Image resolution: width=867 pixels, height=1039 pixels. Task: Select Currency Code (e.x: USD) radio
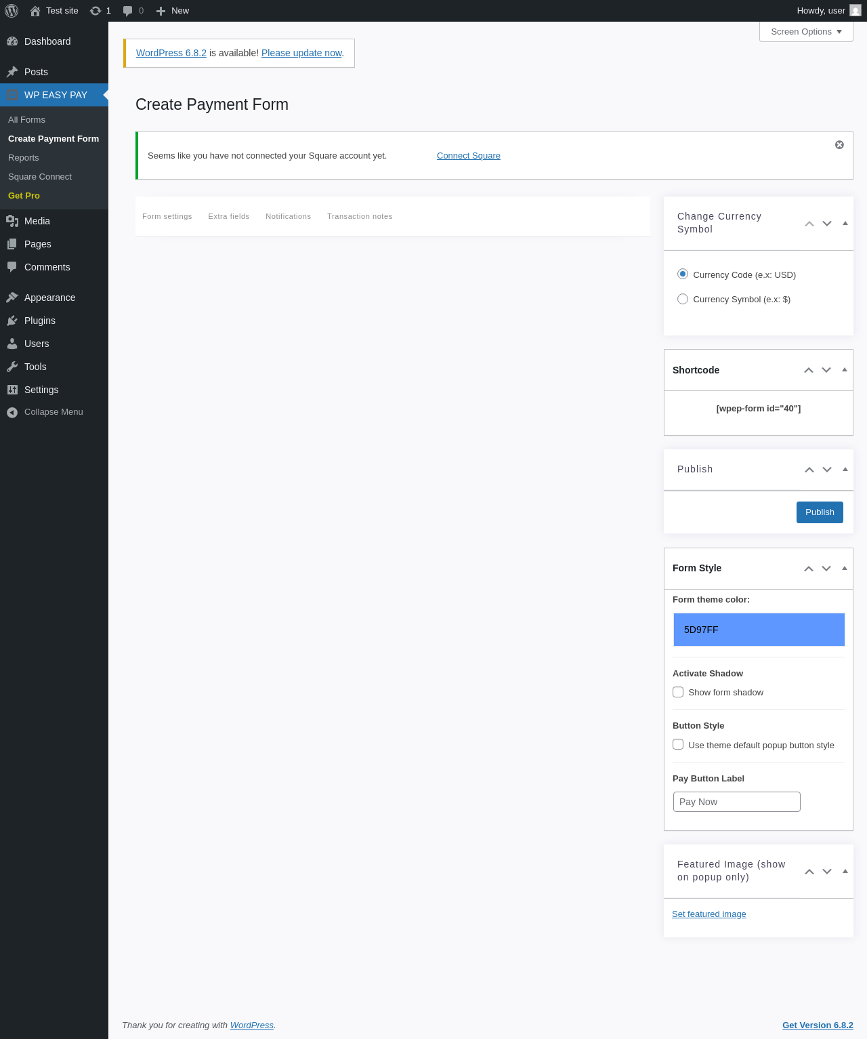pyautogui.click(x=683, y=274)
